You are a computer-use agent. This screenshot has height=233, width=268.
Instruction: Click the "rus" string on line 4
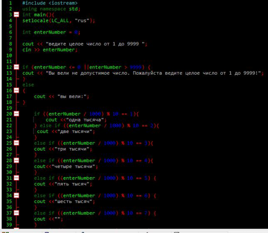(82, 20)
